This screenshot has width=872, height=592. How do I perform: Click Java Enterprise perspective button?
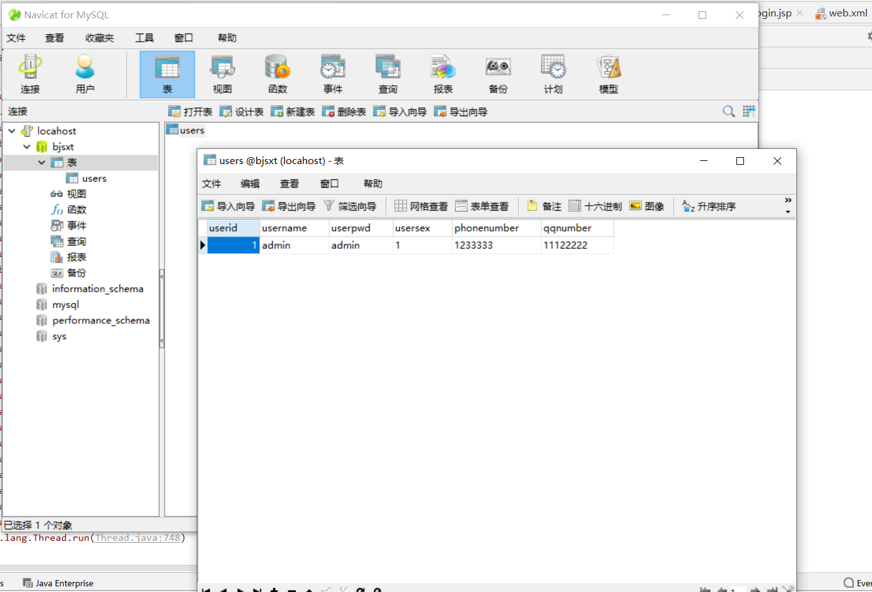point(58,583)
